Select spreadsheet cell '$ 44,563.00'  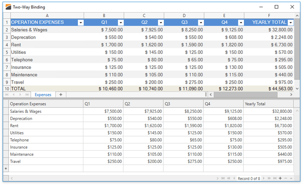coord(269,89)
